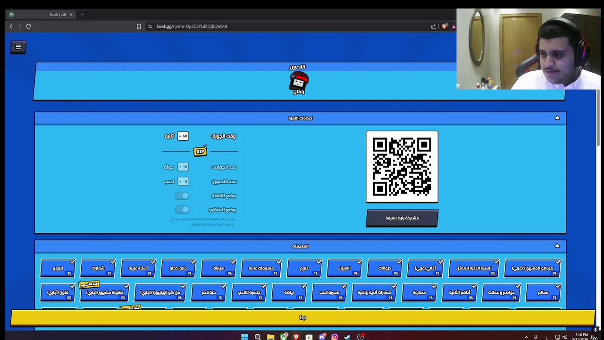Screen dimensions: 604x340
Task: Open players count dropdown showing 5
Action: (x=183, y=181)
